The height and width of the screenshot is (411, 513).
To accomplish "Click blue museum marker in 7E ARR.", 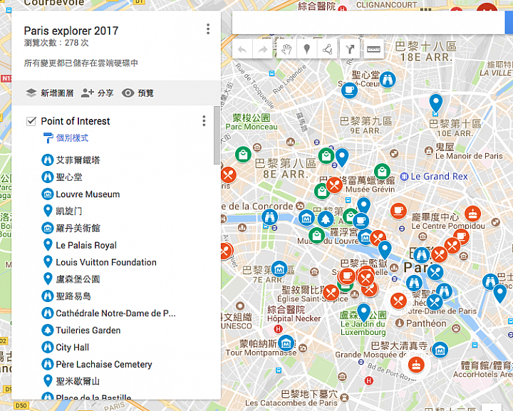I will click(x=279, y=269).
